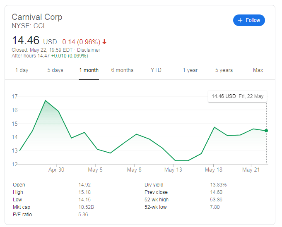Open the 5 years tab
The image size is (282, 227).
pos(224,70)
